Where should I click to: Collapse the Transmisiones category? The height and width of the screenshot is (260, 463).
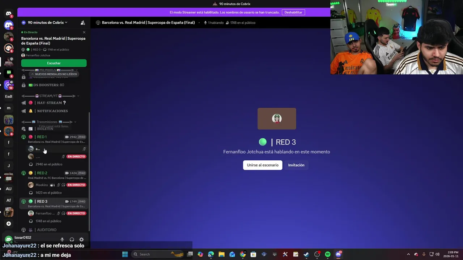pos(49,122)
